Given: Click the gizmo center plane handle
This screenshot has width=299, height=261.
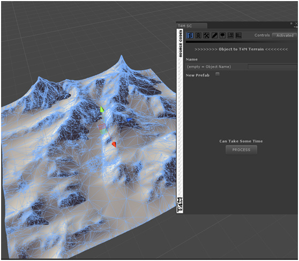Looking at the screenshot, I should (x=103, y=129).
